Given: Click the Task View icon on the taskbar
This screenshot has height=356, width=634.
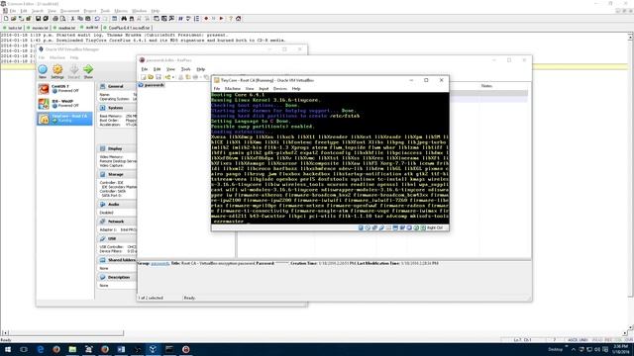Looking at the screenshot, I should click(24, 349).
